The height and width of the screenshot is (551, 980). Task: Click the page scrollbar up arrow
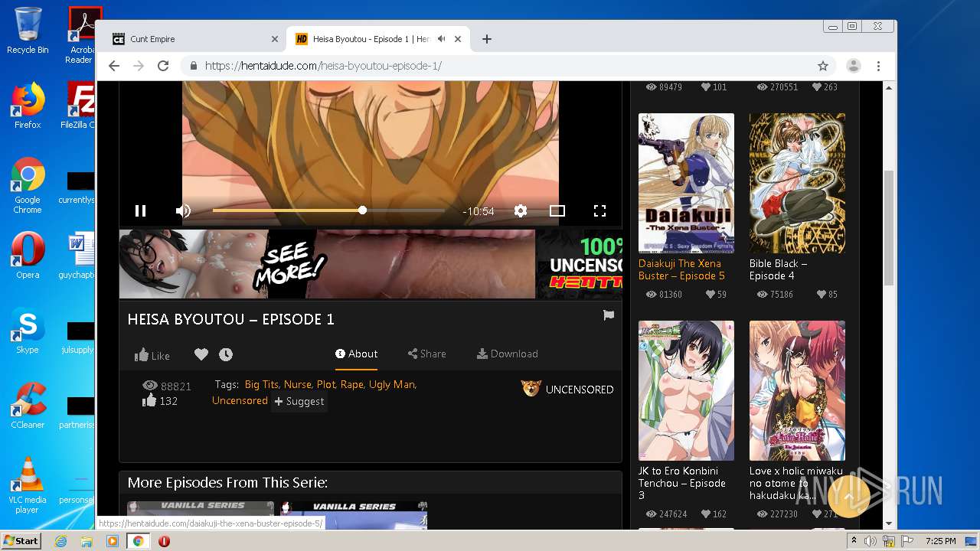coord(889,87)
